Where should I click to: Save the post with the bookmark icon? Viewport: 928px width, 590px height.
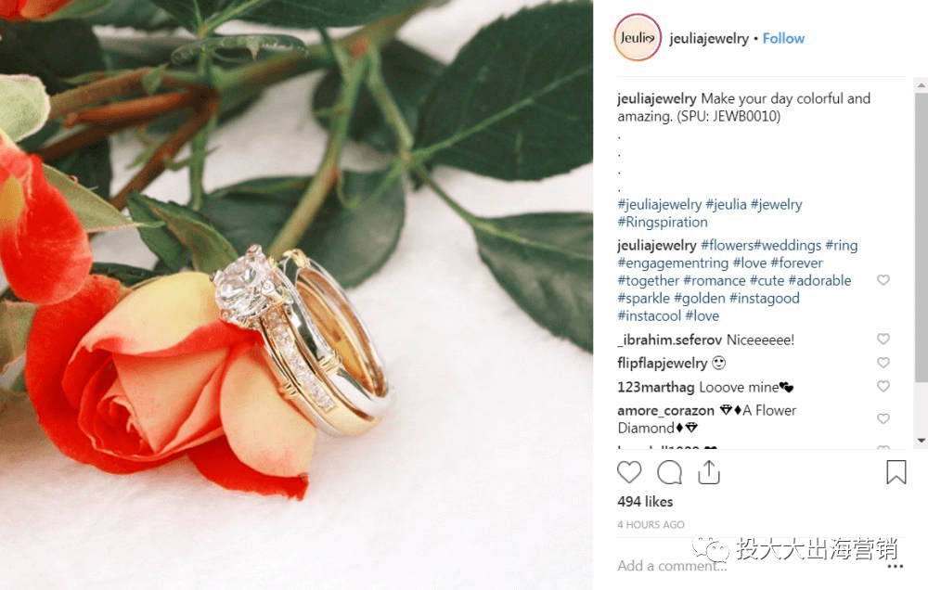896,472
